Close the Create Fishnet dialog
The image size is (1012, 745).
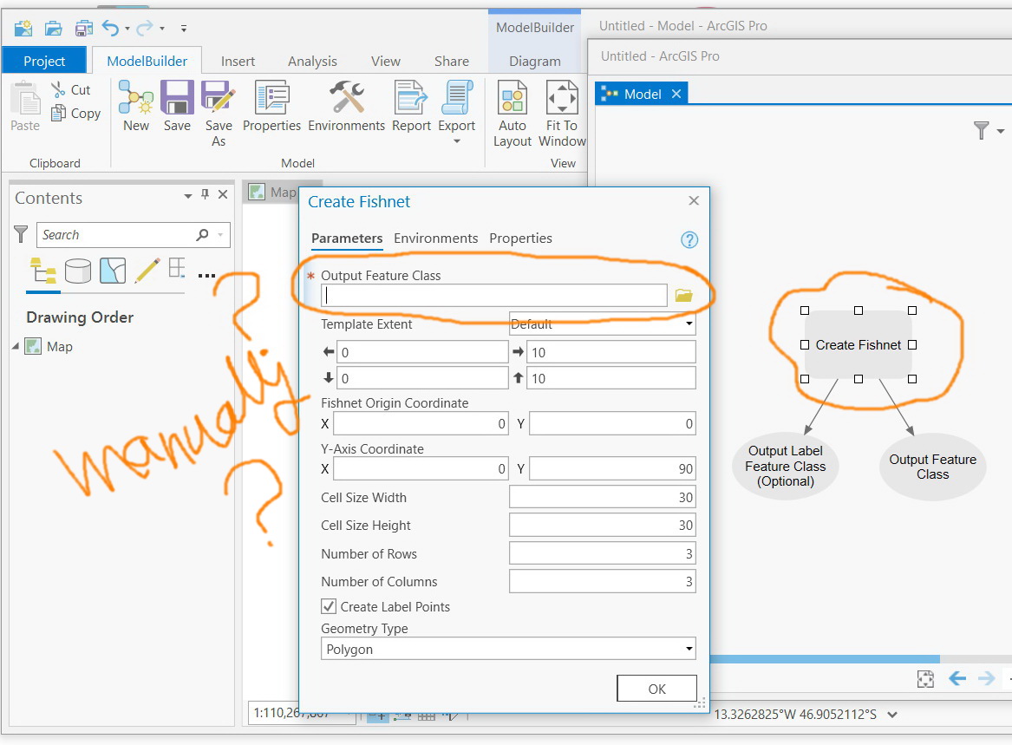point(694,200)
